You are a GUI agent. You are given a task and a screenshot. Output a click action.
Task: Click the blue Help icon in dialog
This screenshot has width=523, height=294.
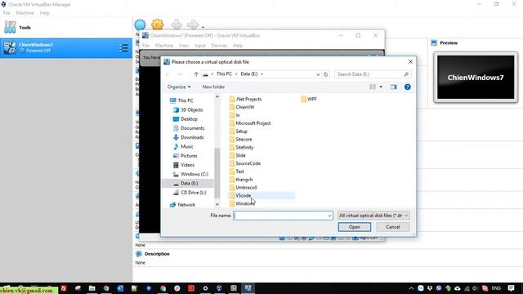(x=407, y=87)
